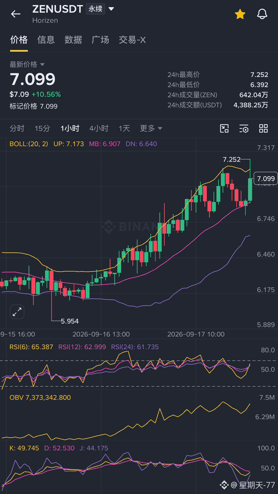Switch to the 数据 tab
Viewport: 278px width, 494px height.
(73, 40)
